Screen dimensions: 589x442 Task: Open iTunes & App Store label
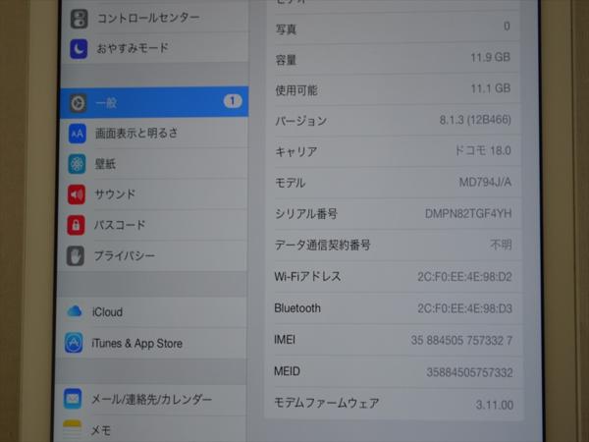click(x=137, y=343)
